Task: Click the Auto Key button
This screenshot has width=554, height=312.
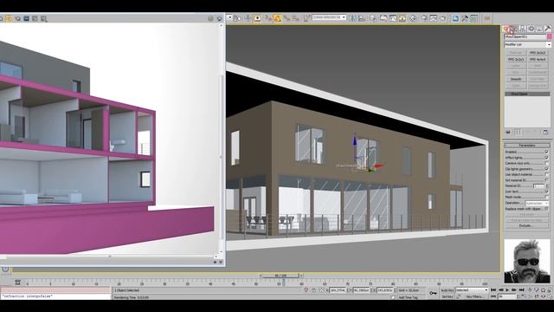Action: point(448,290)
